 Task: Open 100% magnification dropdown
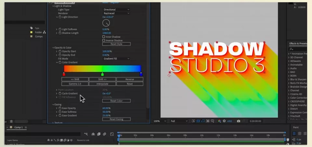[x=159, y=121]
